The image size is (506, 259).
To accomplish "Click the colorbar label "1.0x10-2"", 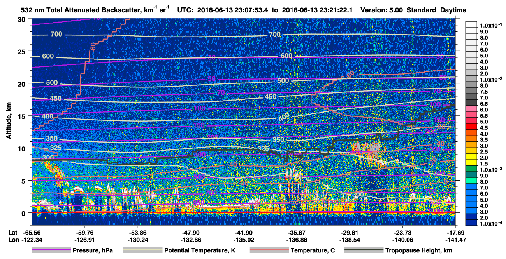I will (x=492, y=79).
